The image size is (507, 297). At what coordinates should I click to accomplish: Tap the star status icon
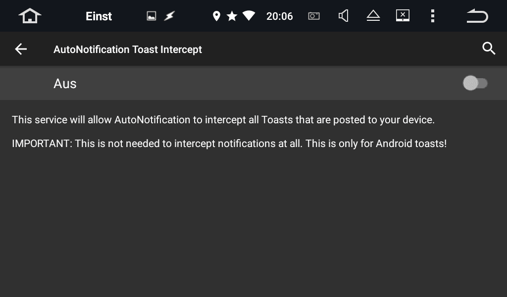[232, 16]
